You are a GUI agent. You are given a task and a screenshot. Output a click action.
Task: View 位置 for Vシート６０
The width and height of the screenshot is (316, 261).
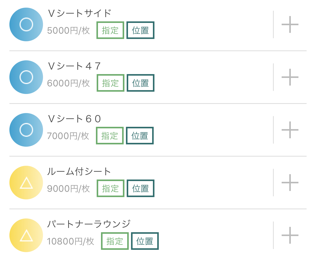pyautogui.click(x=140, y=136)
